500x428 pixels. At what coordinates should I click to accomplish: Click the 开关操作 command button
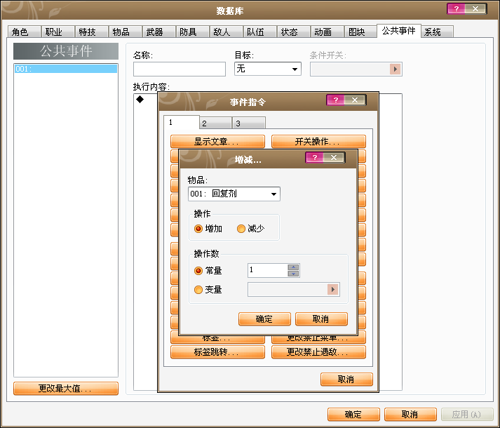point(318,142)
